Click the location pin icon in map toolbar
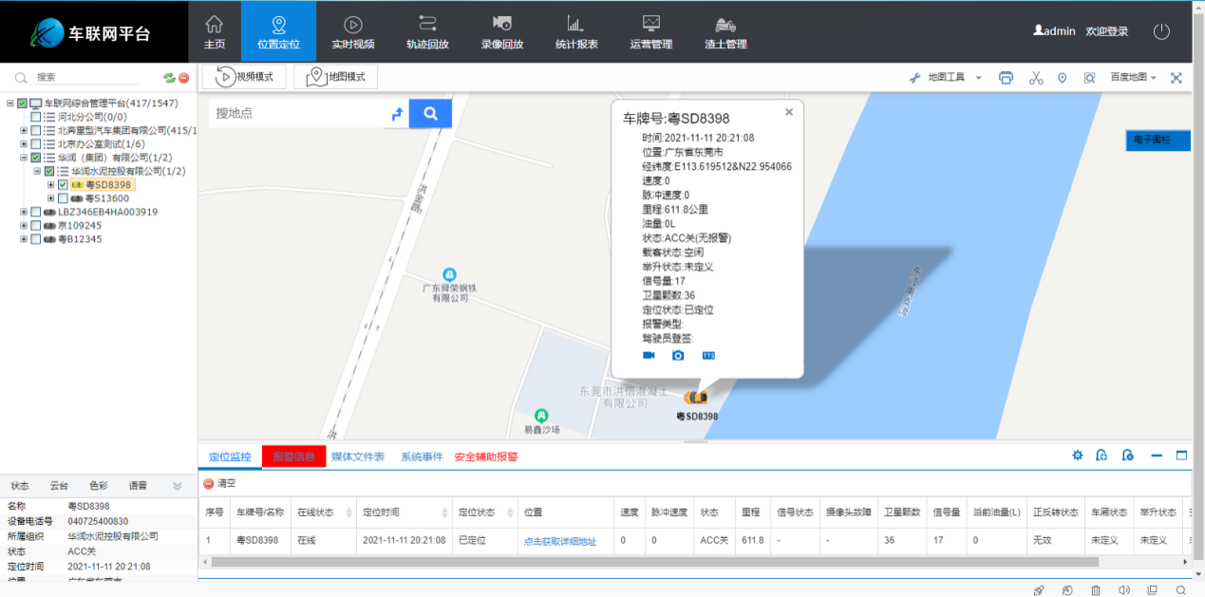This screenshot has height=597, width=1205. 1063,78
